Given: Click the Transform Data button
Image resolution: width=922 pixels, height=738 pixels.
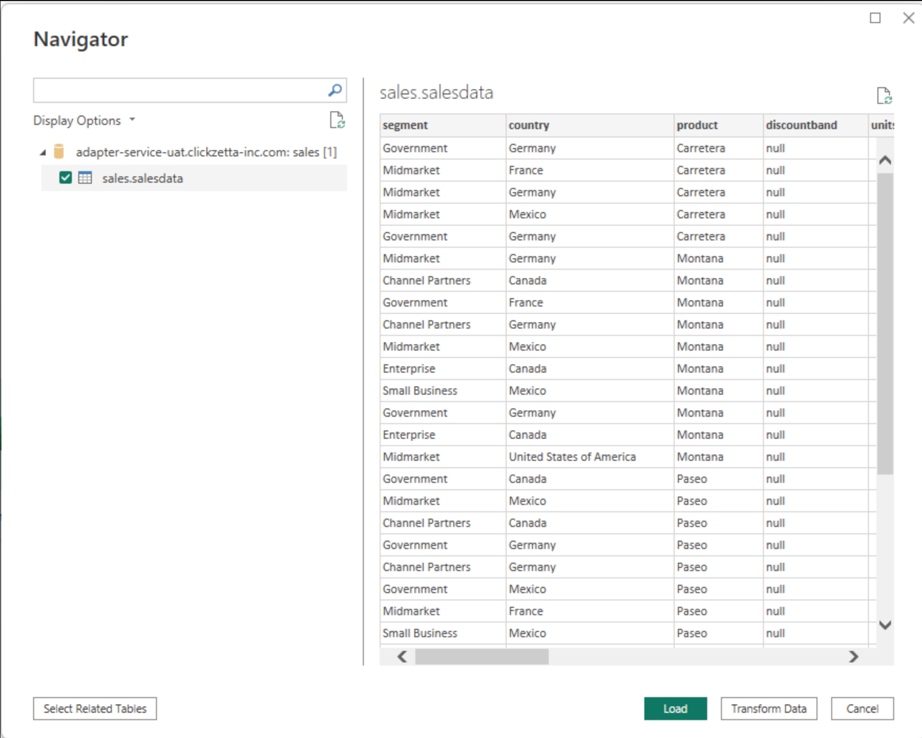Looking at the screenshot, I should coord(769,709).
